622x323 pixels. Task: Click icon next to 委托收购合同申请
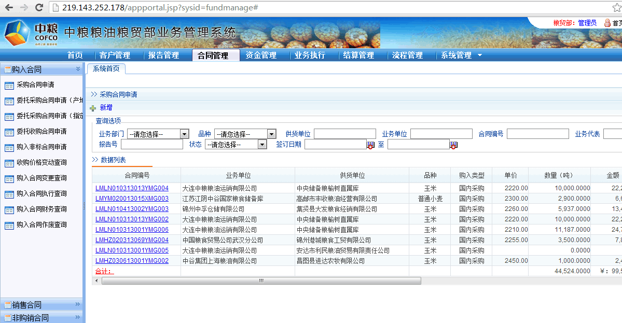pyautogui.click(x=9, y=132)
